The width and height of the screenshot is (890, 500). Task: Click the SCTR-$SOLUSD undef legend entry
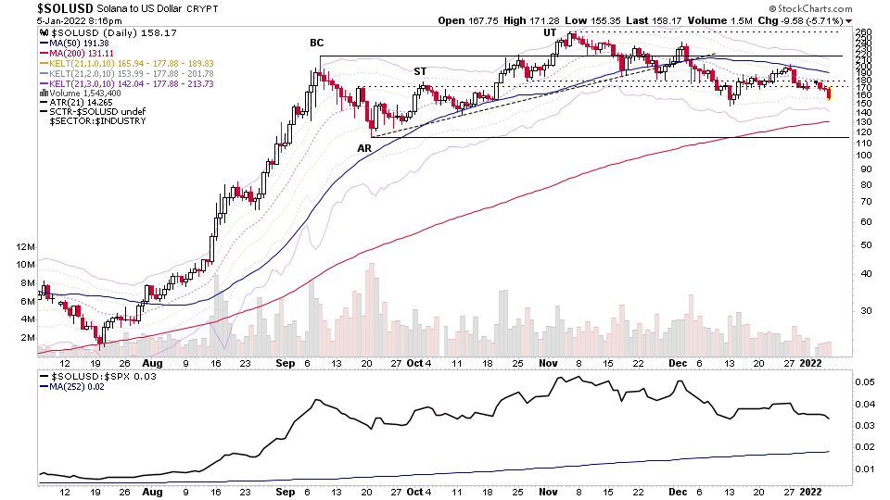97,112
